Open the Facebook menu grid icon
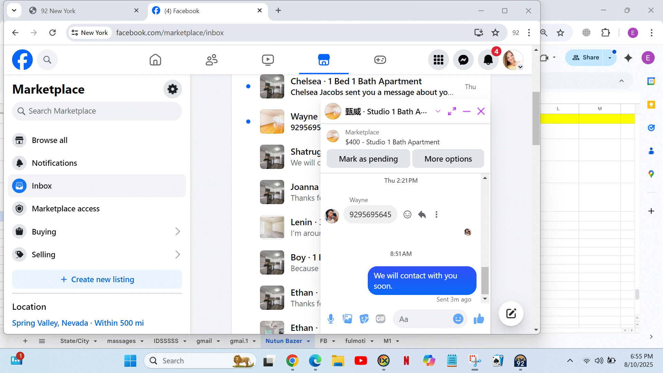This screenshot has width=663, height=373. pyautogui.click(x=438, y=60)
